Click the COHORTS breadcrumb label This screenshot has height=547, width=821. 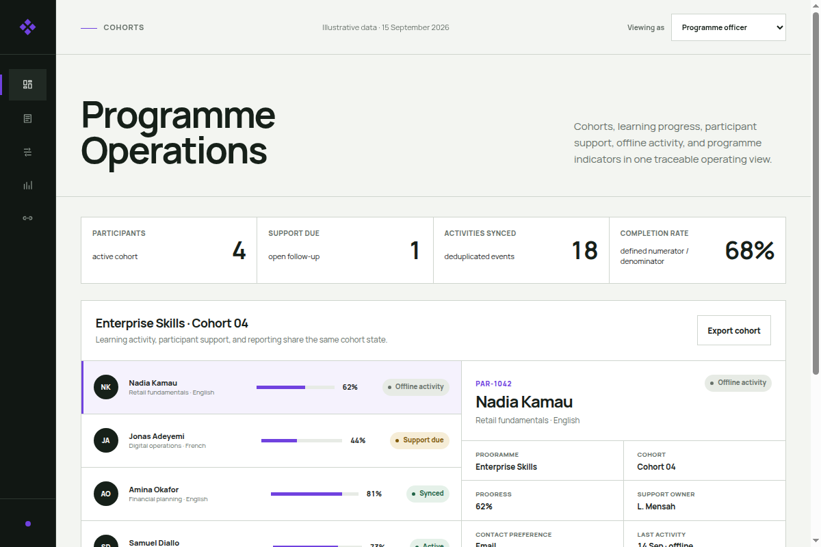[x=124, y=27]
